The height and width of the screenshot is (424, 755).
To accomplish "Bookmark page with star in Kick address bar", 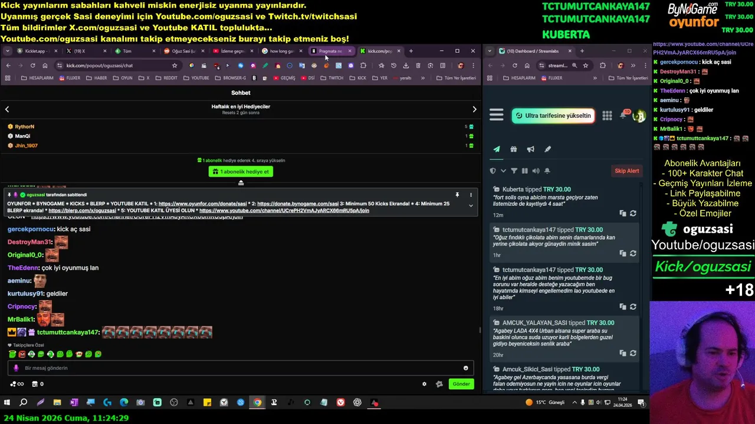I will (x=175, y=65).
